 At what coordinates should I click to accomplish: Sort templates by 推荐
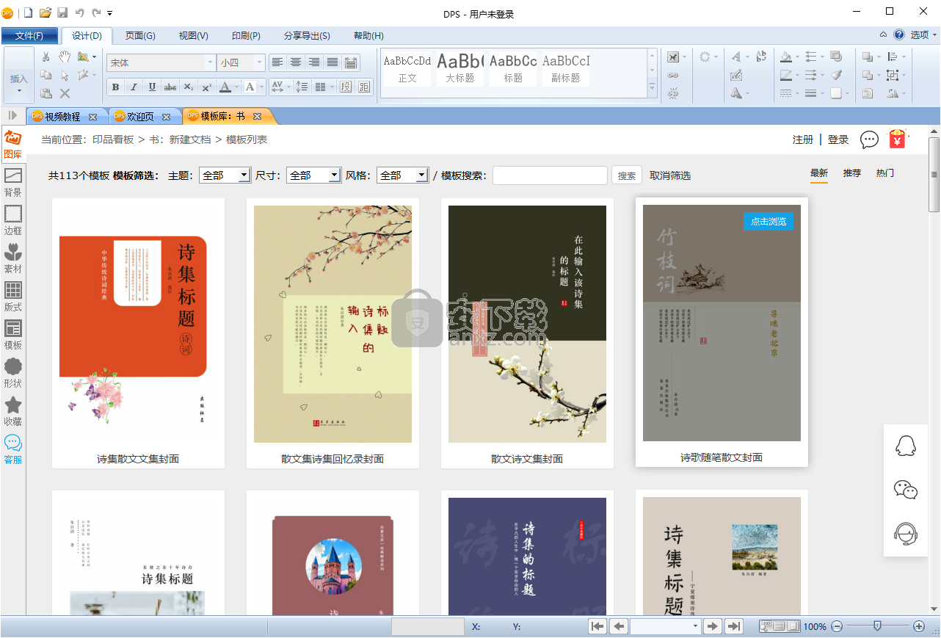tap(852, 173)
